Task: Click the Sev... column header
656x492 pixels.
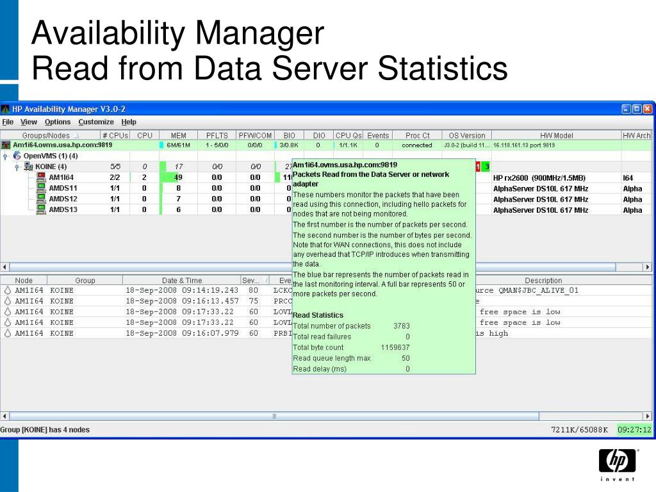Action: (x=254, y=281)
